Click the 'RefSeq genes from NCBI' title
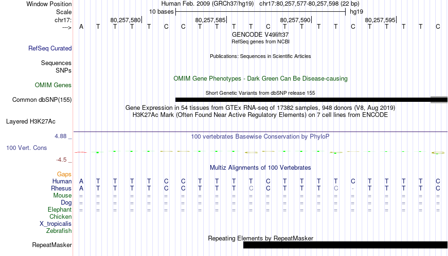This screenshot has width=448, height=256. pos(260,41)
